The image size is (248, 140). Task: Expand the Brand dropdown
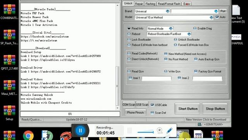coord(167,11)
